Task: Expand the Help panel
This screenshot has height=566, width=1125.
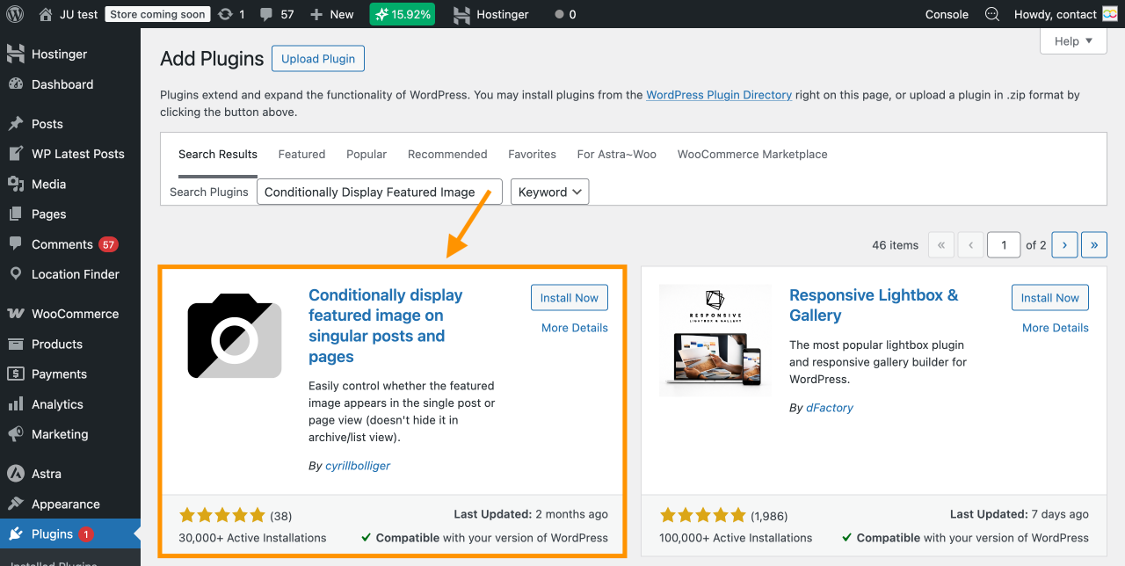Action: 1072,40
